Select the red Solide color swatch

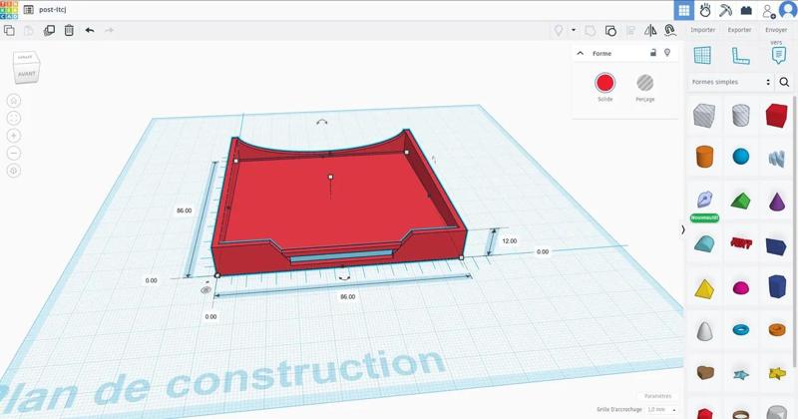click(x=605, y=83)
